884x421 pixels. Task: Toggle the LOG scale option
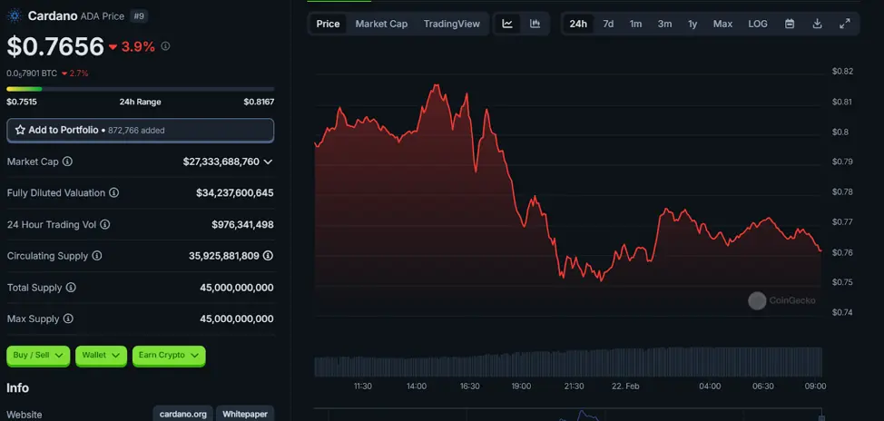tap(757, 24)
